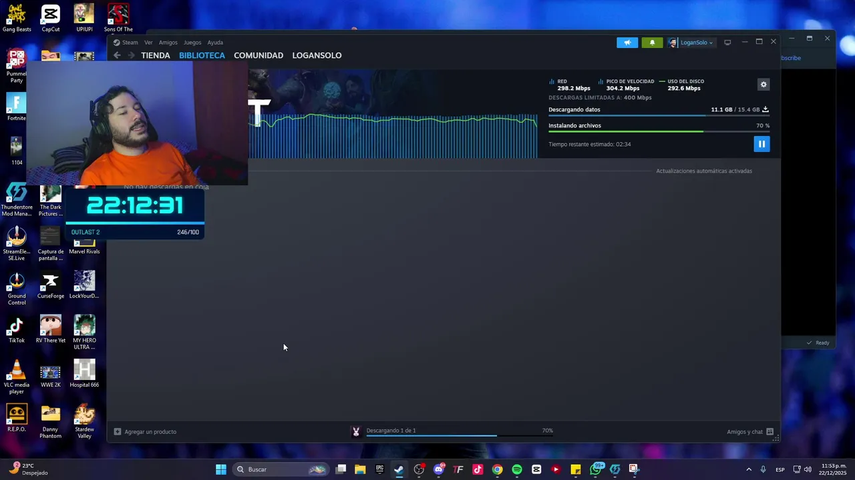This screenshot has height=480, width=855.
Task: Click Steam taskbar icon
Action: coord(399,469)
